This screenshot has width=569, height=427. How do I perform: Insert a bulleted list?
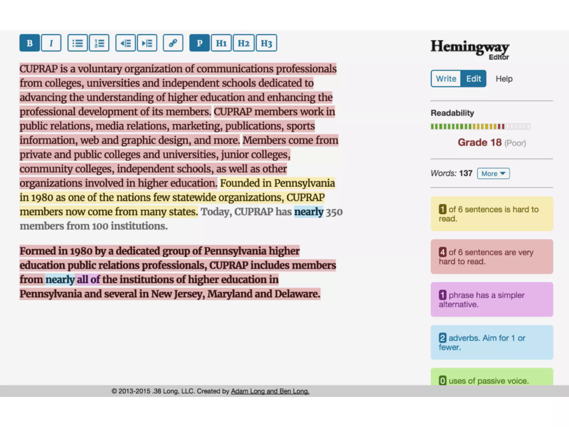[x=78, y=43]
